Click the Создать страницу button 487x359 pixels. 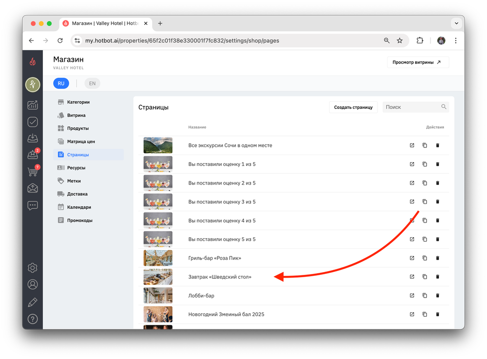[353, 107]
